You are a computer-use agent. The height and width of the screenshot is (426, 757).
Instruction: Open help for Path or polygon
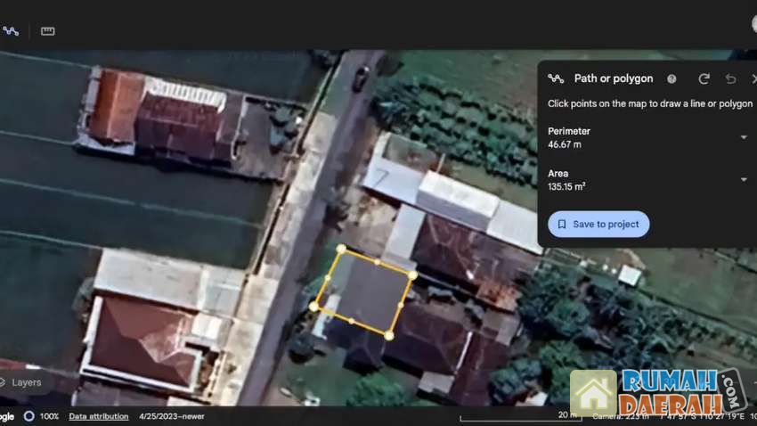click(x=672, y=78)
